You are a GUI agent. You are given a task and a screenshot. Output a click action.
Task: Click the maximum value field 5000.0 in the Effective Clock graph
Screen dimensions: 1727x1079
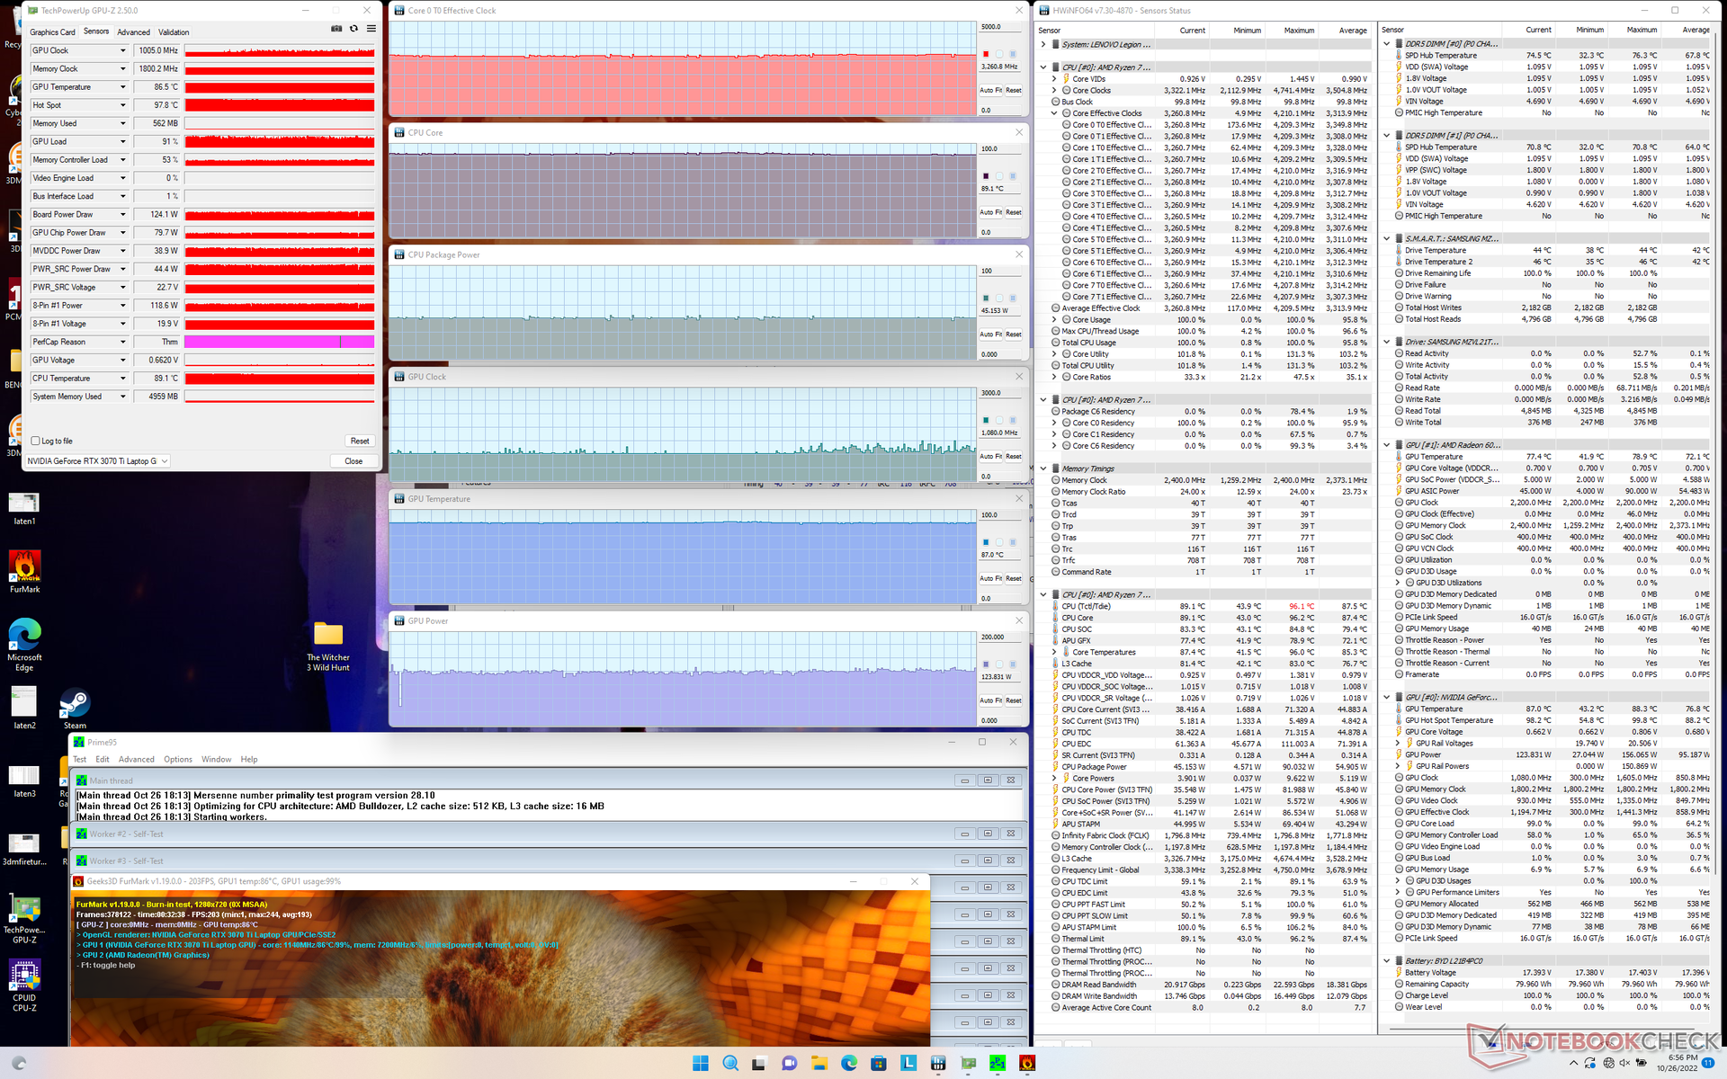[x=1000, y=27]
